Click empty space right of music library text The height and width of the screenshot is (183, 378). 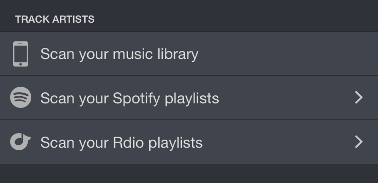tap(287, 54)
